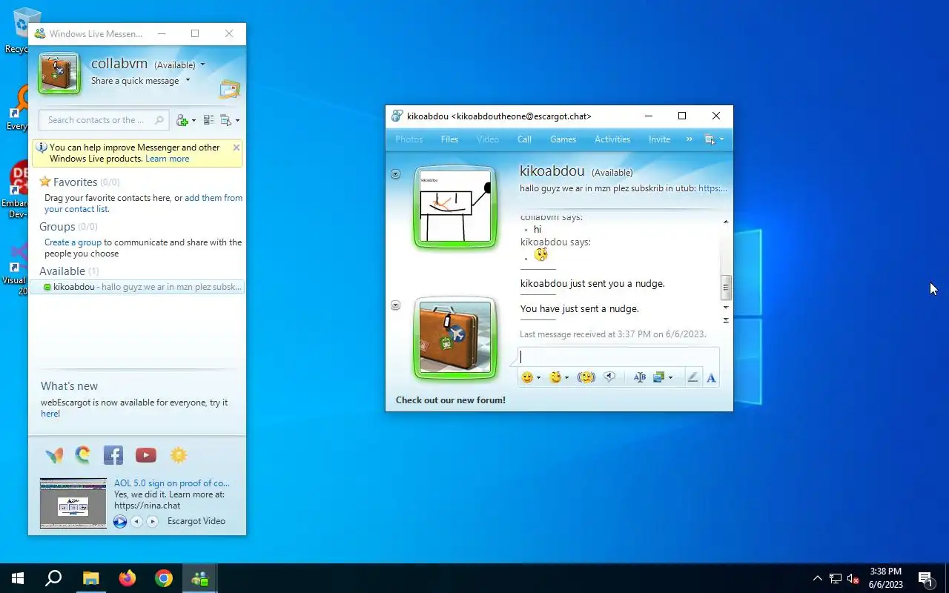The image size is (949, 593).
Task: Click kikoabdou's stick figure display picture
Action: [455, 206]
